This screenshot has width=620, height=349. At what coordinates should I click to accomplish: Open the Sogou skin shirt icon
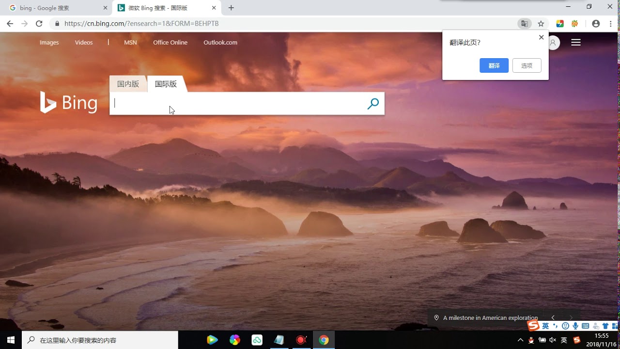[605, 326]
